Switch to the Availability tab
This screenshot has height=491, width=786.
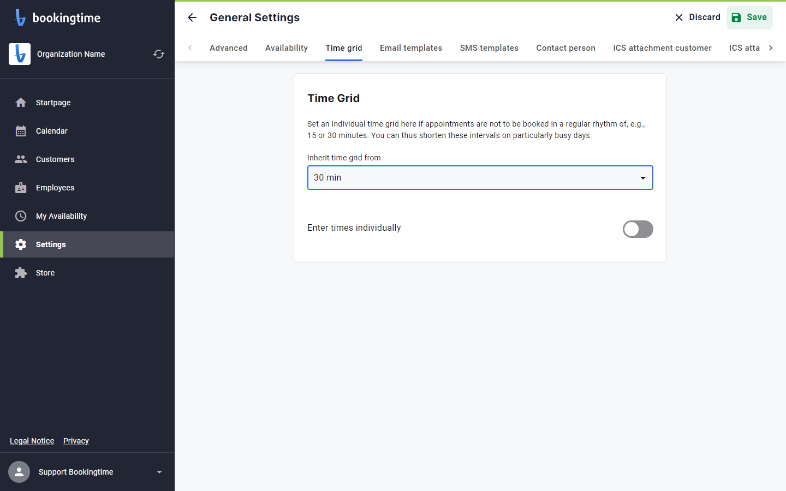287,48
